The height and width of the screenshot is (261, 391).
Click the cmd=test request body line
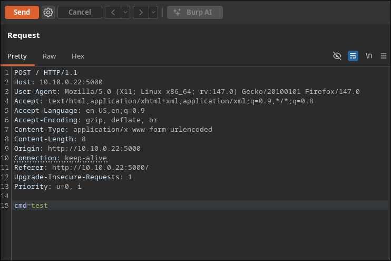(31, 205)
